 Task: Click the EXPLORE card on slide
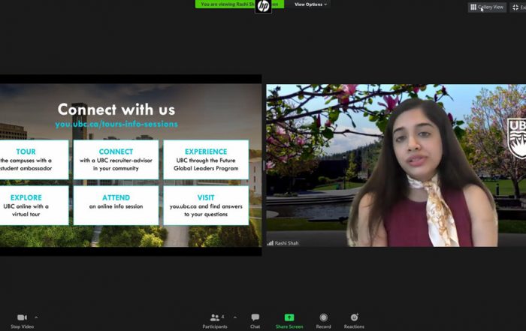tap(34, 206)
